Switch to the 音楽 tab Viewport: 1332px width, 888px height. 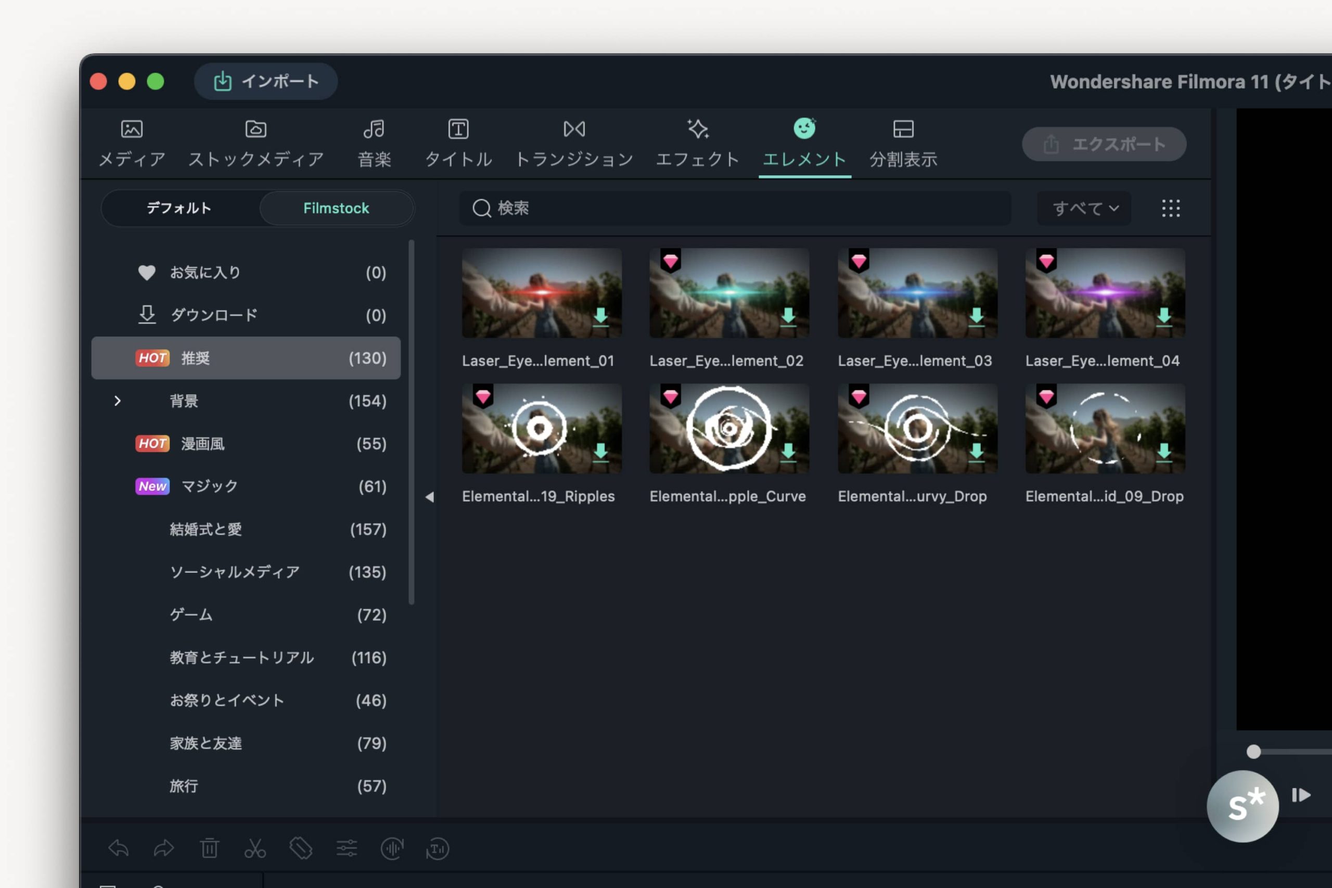(x=374, y=144)
